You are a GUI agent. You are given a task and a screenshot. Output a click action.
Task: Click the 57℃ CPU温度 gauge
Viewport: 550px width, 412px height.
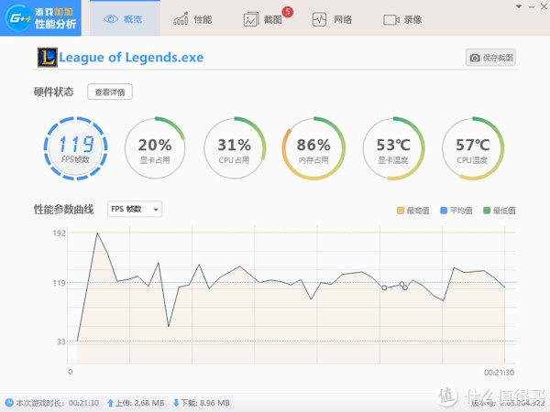click(x=472, y=148)
